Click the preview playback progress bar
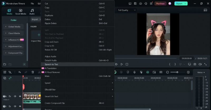Image resolution: width=211 pixels, height=110 pixels. point(146,58)
